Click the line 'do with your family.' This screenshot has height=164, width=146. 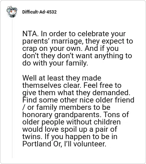[55, 63]
